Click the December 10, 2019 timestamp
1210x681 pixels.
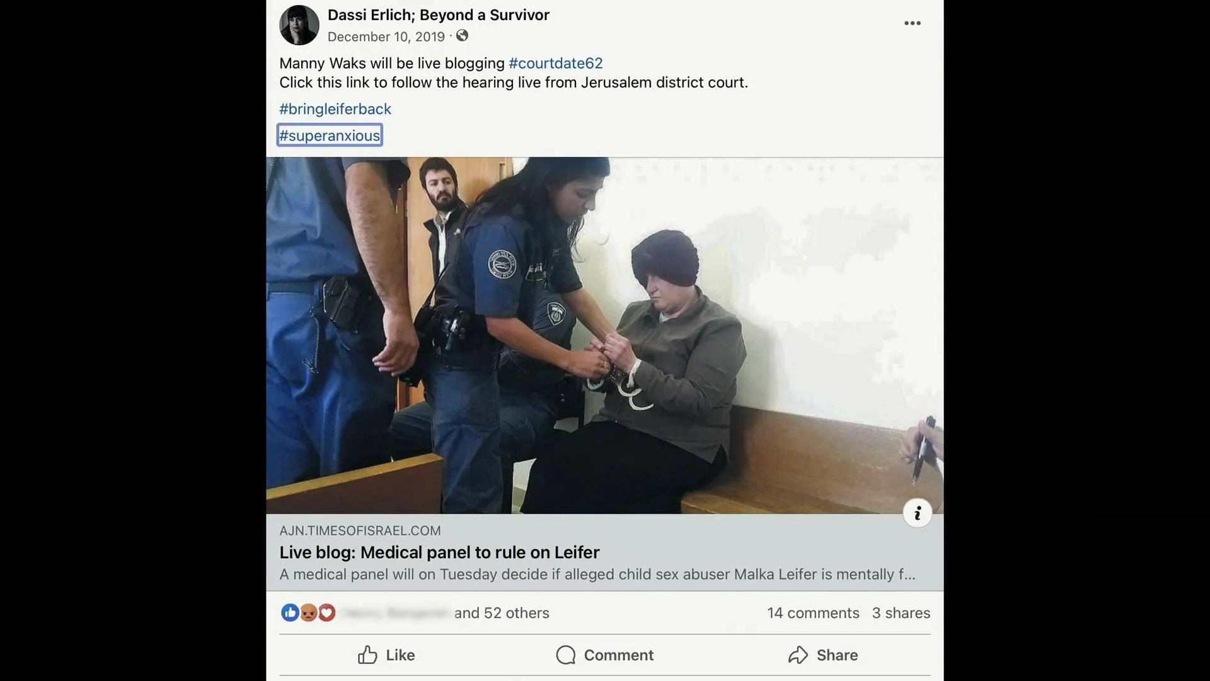[x=386, y=37]
